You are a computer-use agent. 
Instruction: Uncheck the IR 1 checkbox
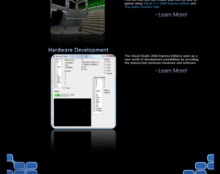point(82,67)
